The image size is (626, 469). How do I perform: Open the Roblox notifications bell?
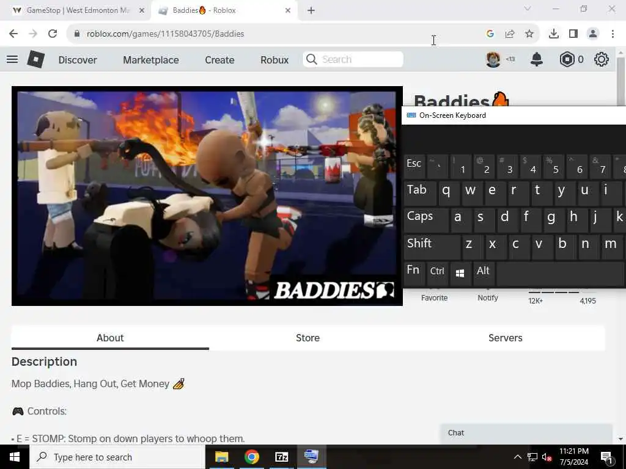point(536,59)
